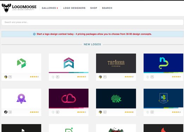Click the color palette bar under chevron logo
184x132 pixels.
click(x=69, y=73)
